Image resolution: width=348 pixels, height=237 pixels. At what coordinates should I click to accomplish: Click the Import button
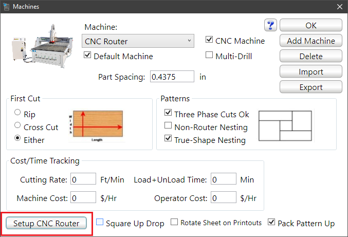click(x=311, y=72)
